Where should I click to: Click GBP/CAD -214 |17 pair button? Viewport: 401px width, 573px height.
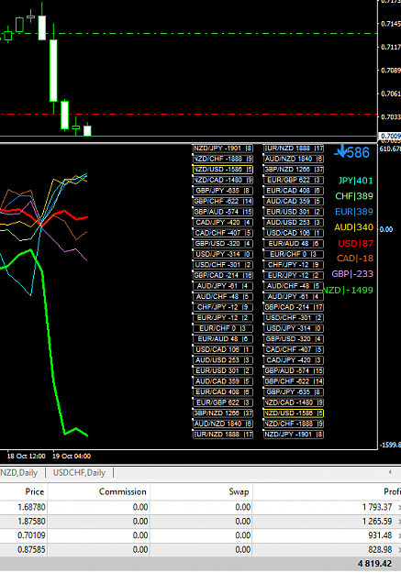tap(294, 307)
